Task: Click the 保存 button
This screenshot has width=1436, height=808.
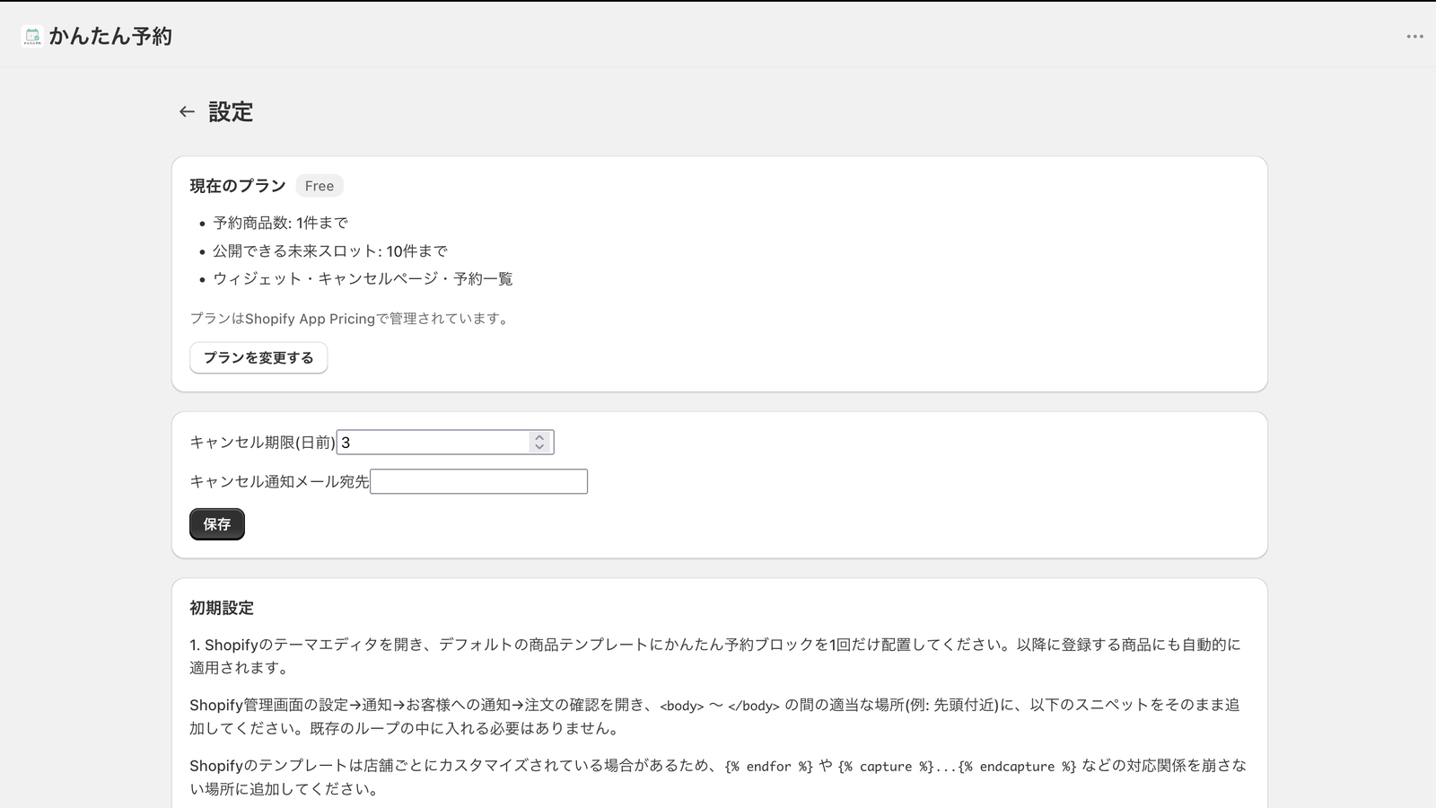Action: coord(217,524)
